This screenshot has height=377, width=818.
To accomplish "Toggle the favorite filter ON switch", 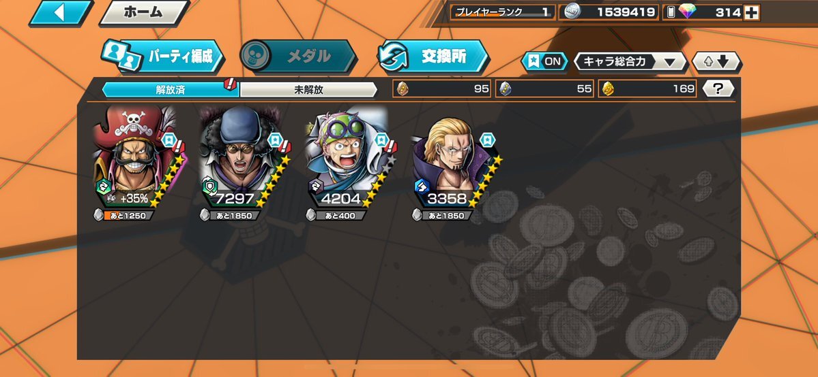I will (x=544, y=62).
